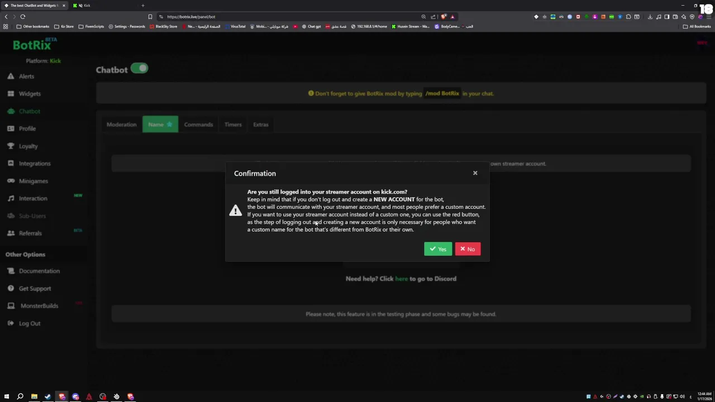Select the Chatbot sidebar icon
This screenshot has width=715, height=402.
pos(11,111)
